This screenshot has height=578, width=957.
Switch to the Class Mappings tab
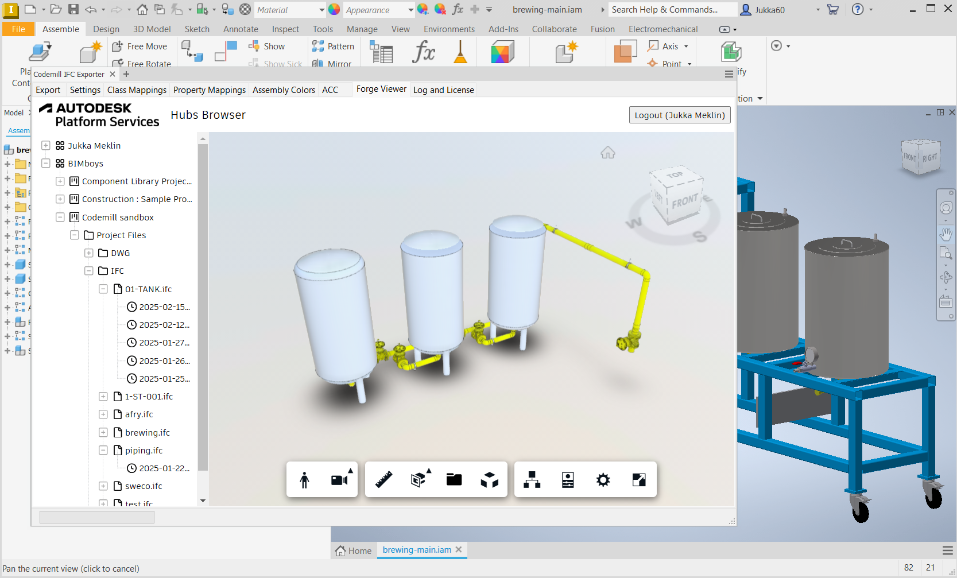pyautogui.click(x=137, y=90)
